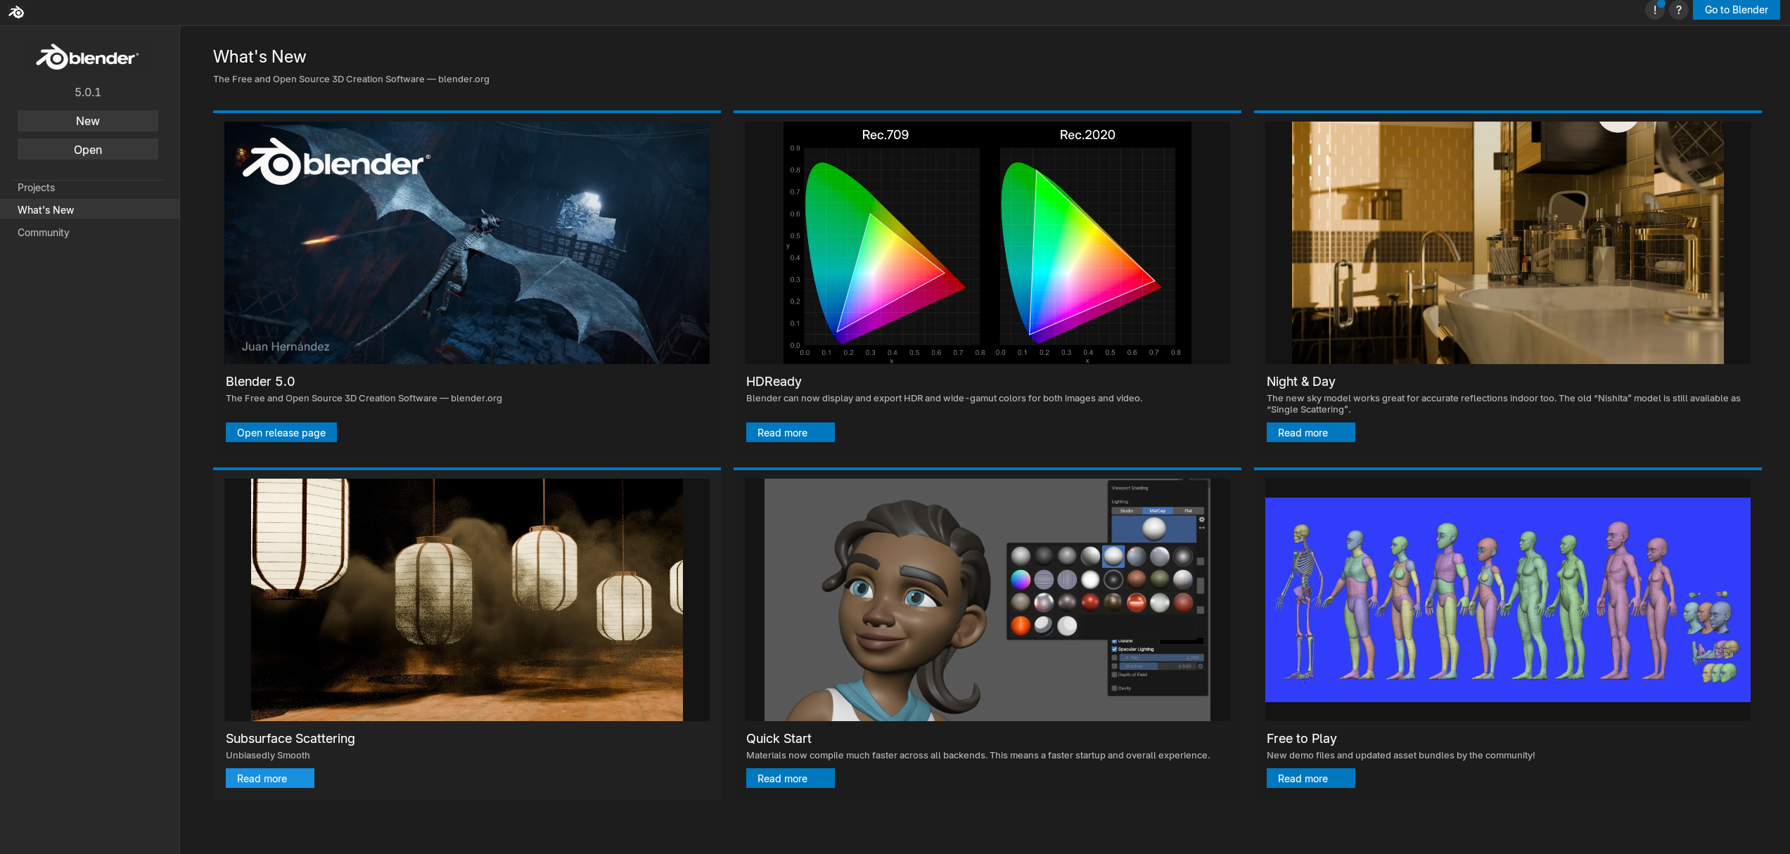Image resolution: width=1790 pixels, height=854 pixels.
Task: Click the Blender logo in the sidebar
Action: pos(87,58)
